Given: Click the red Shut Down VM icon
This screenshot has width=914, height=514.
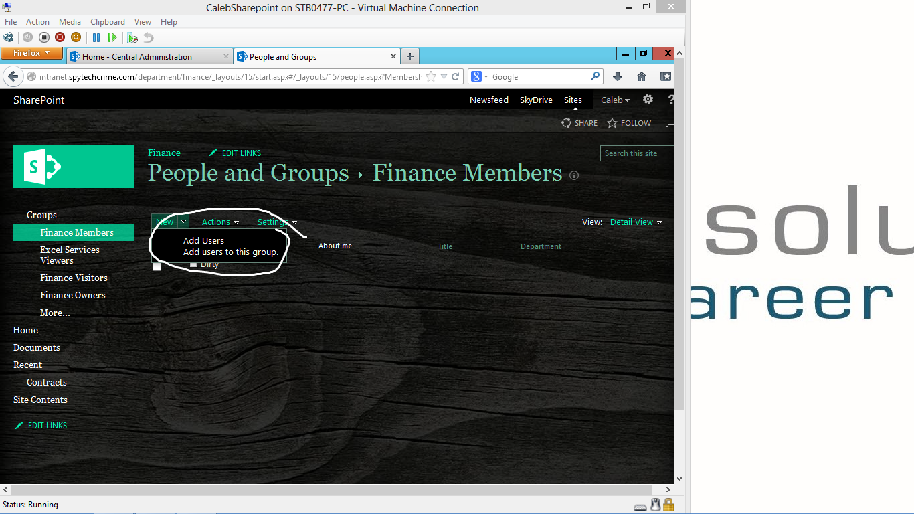Looking at the screenshot, I should pyautogui.click(x=60, y=37).
